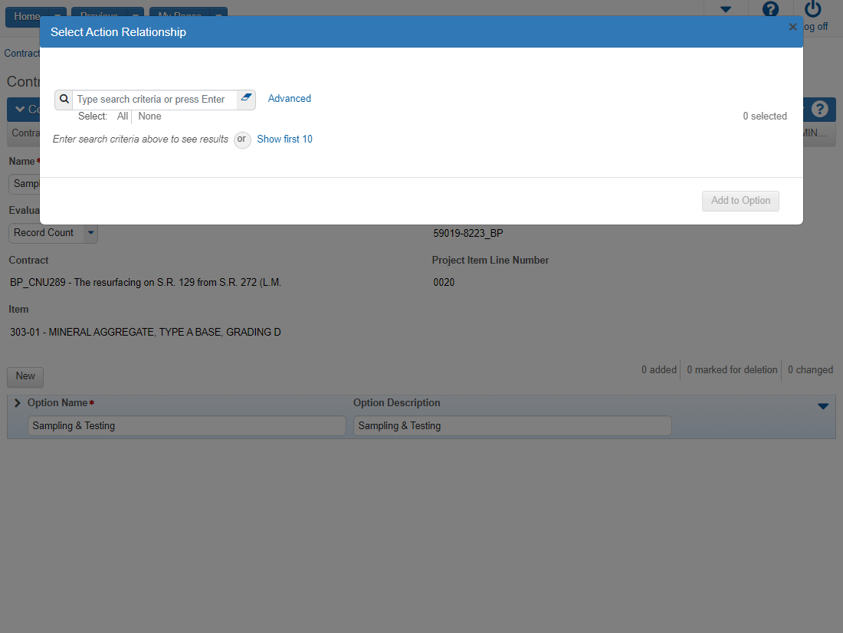Open the help question mark in top bar
843x633 pixels.
(771, 10)
